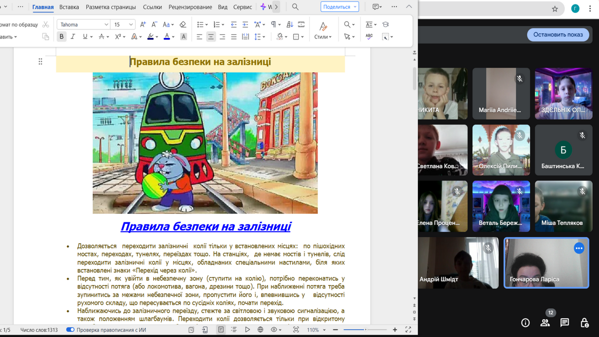The height and width of the screenshot is (337, 599).
Task: Open the Ссылки tab
Action: tap(152, 7)
